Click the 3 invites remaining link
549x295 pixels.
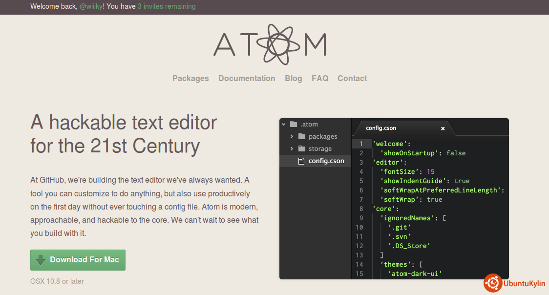coord(166,6)
